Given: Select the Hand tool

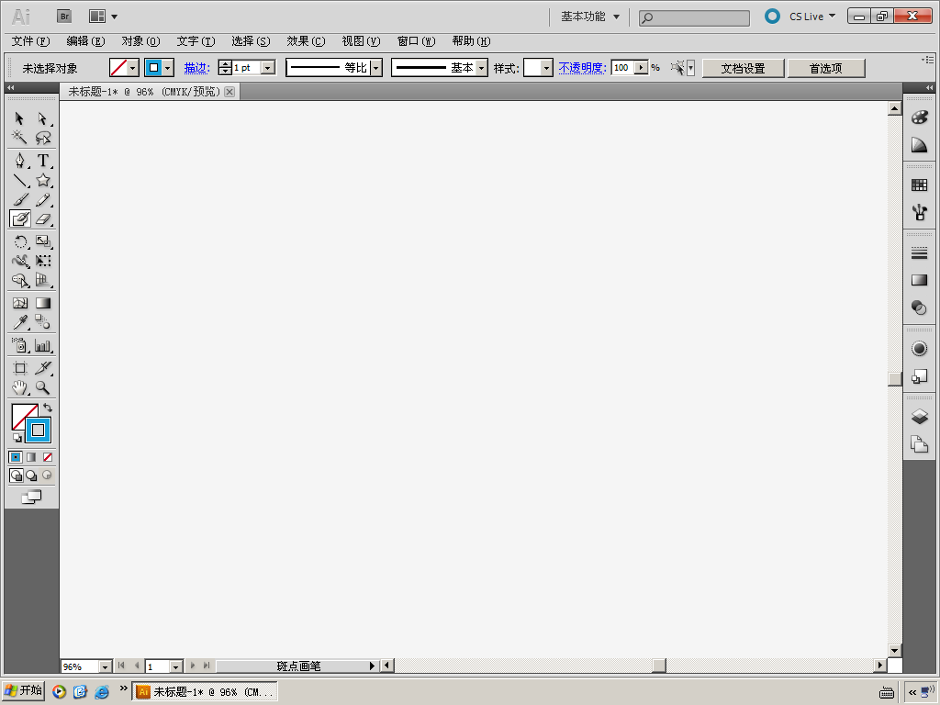Looking at the screenshot, I should 20,387.
